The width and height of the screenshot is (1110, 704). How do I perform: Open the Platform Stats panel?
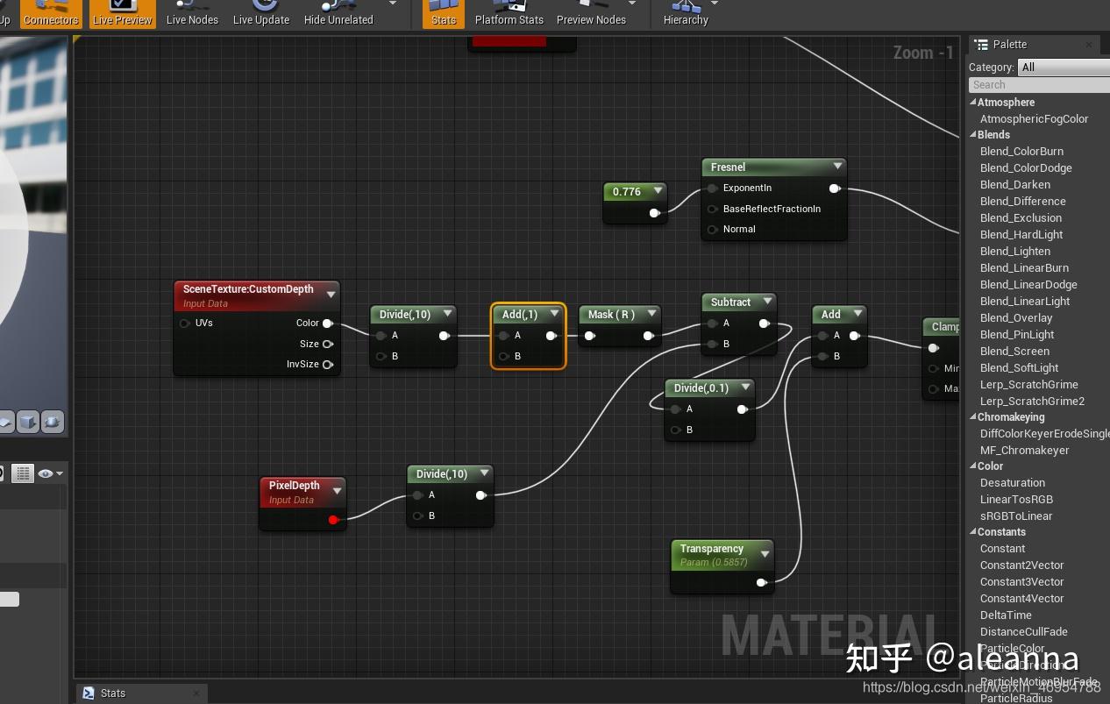click(x=509, y=12)
